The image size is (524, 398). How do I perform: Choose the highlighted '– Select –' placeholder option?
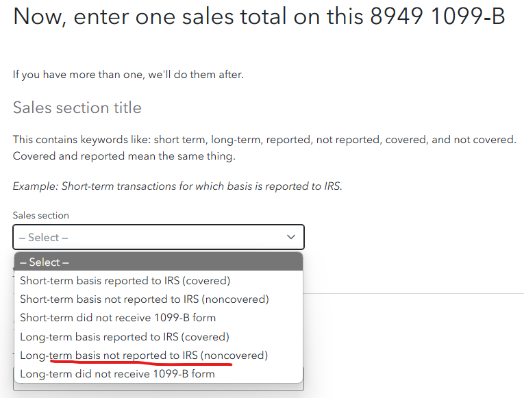point(158,262)
